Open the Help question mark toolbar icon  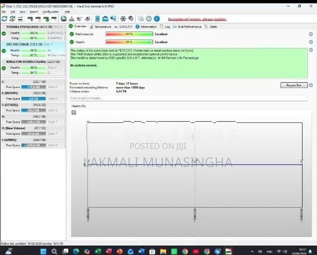149,19
